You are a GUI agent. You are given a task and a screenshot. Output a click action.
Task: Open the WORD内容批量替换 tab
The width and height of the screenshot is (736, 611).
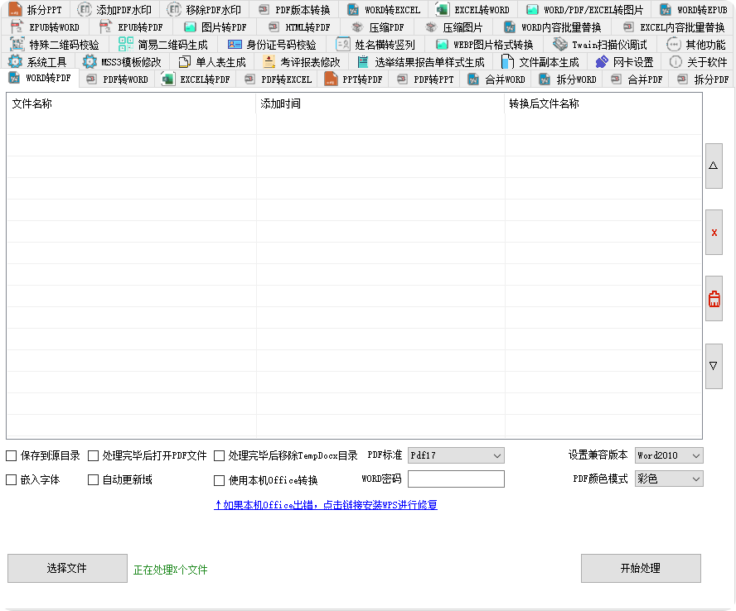tap(553, 27)
